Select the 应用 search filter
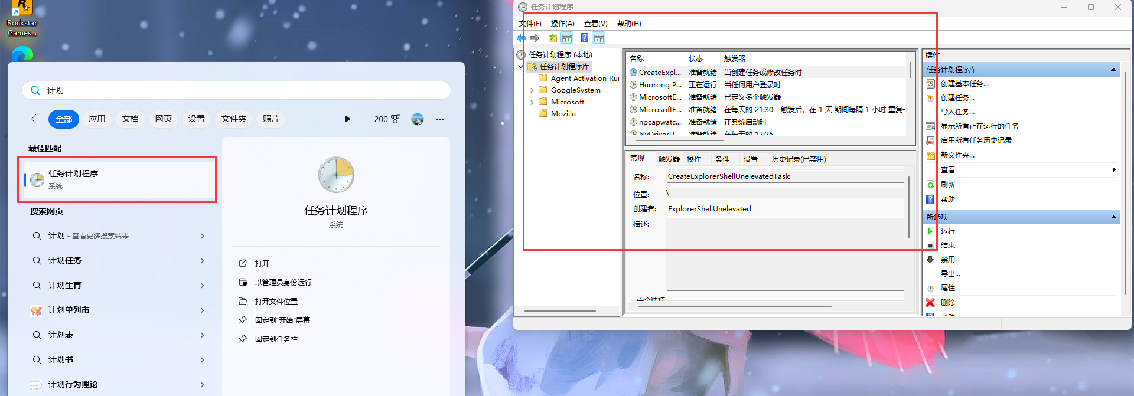 (x=97, y=119)
